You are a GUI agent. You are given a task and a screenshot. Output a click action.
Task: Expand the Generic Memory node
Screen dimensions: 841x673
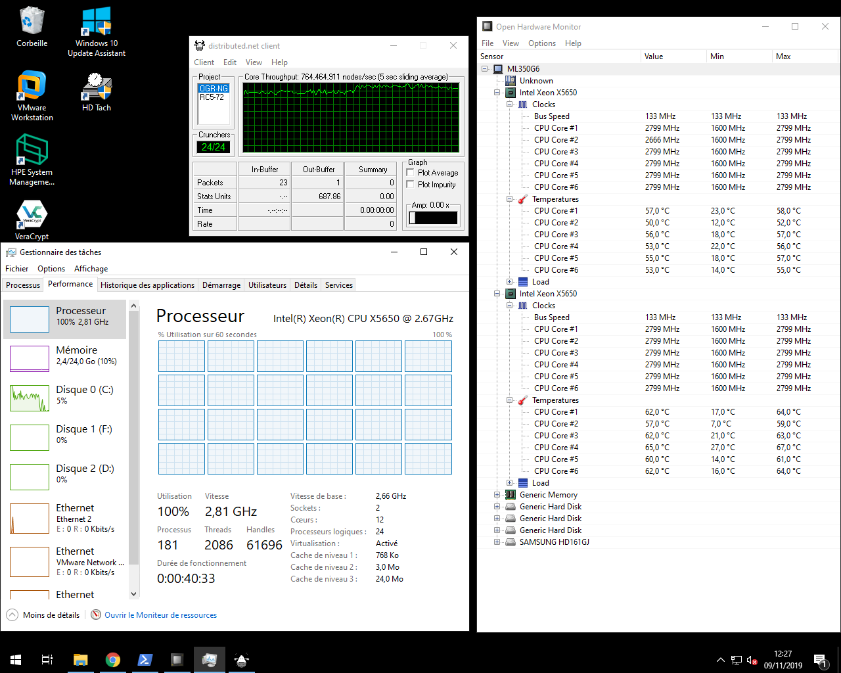point(497,495)
